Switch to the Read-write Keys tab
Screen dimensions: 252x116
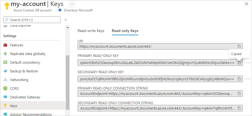click(x=91, y=31)
